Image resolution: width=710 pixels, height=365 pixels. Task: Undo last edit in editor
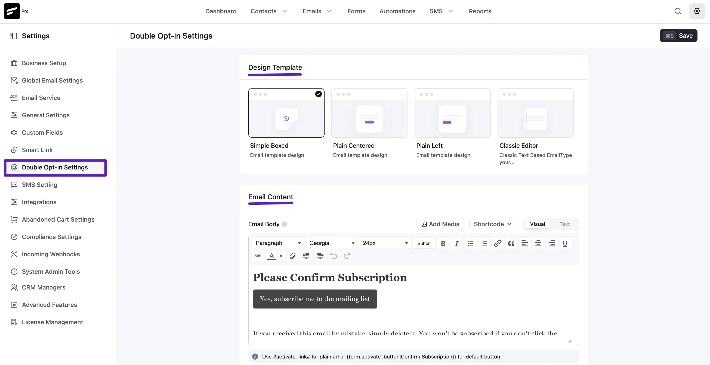[333, 256]
